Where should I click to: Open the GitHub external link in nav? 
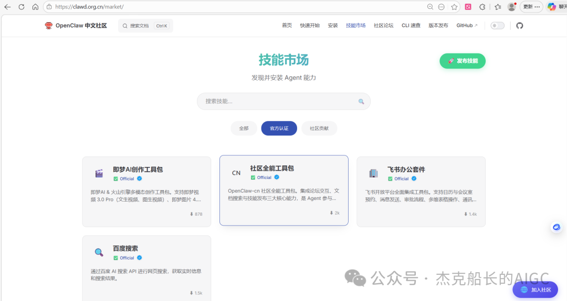click(467, 26)
